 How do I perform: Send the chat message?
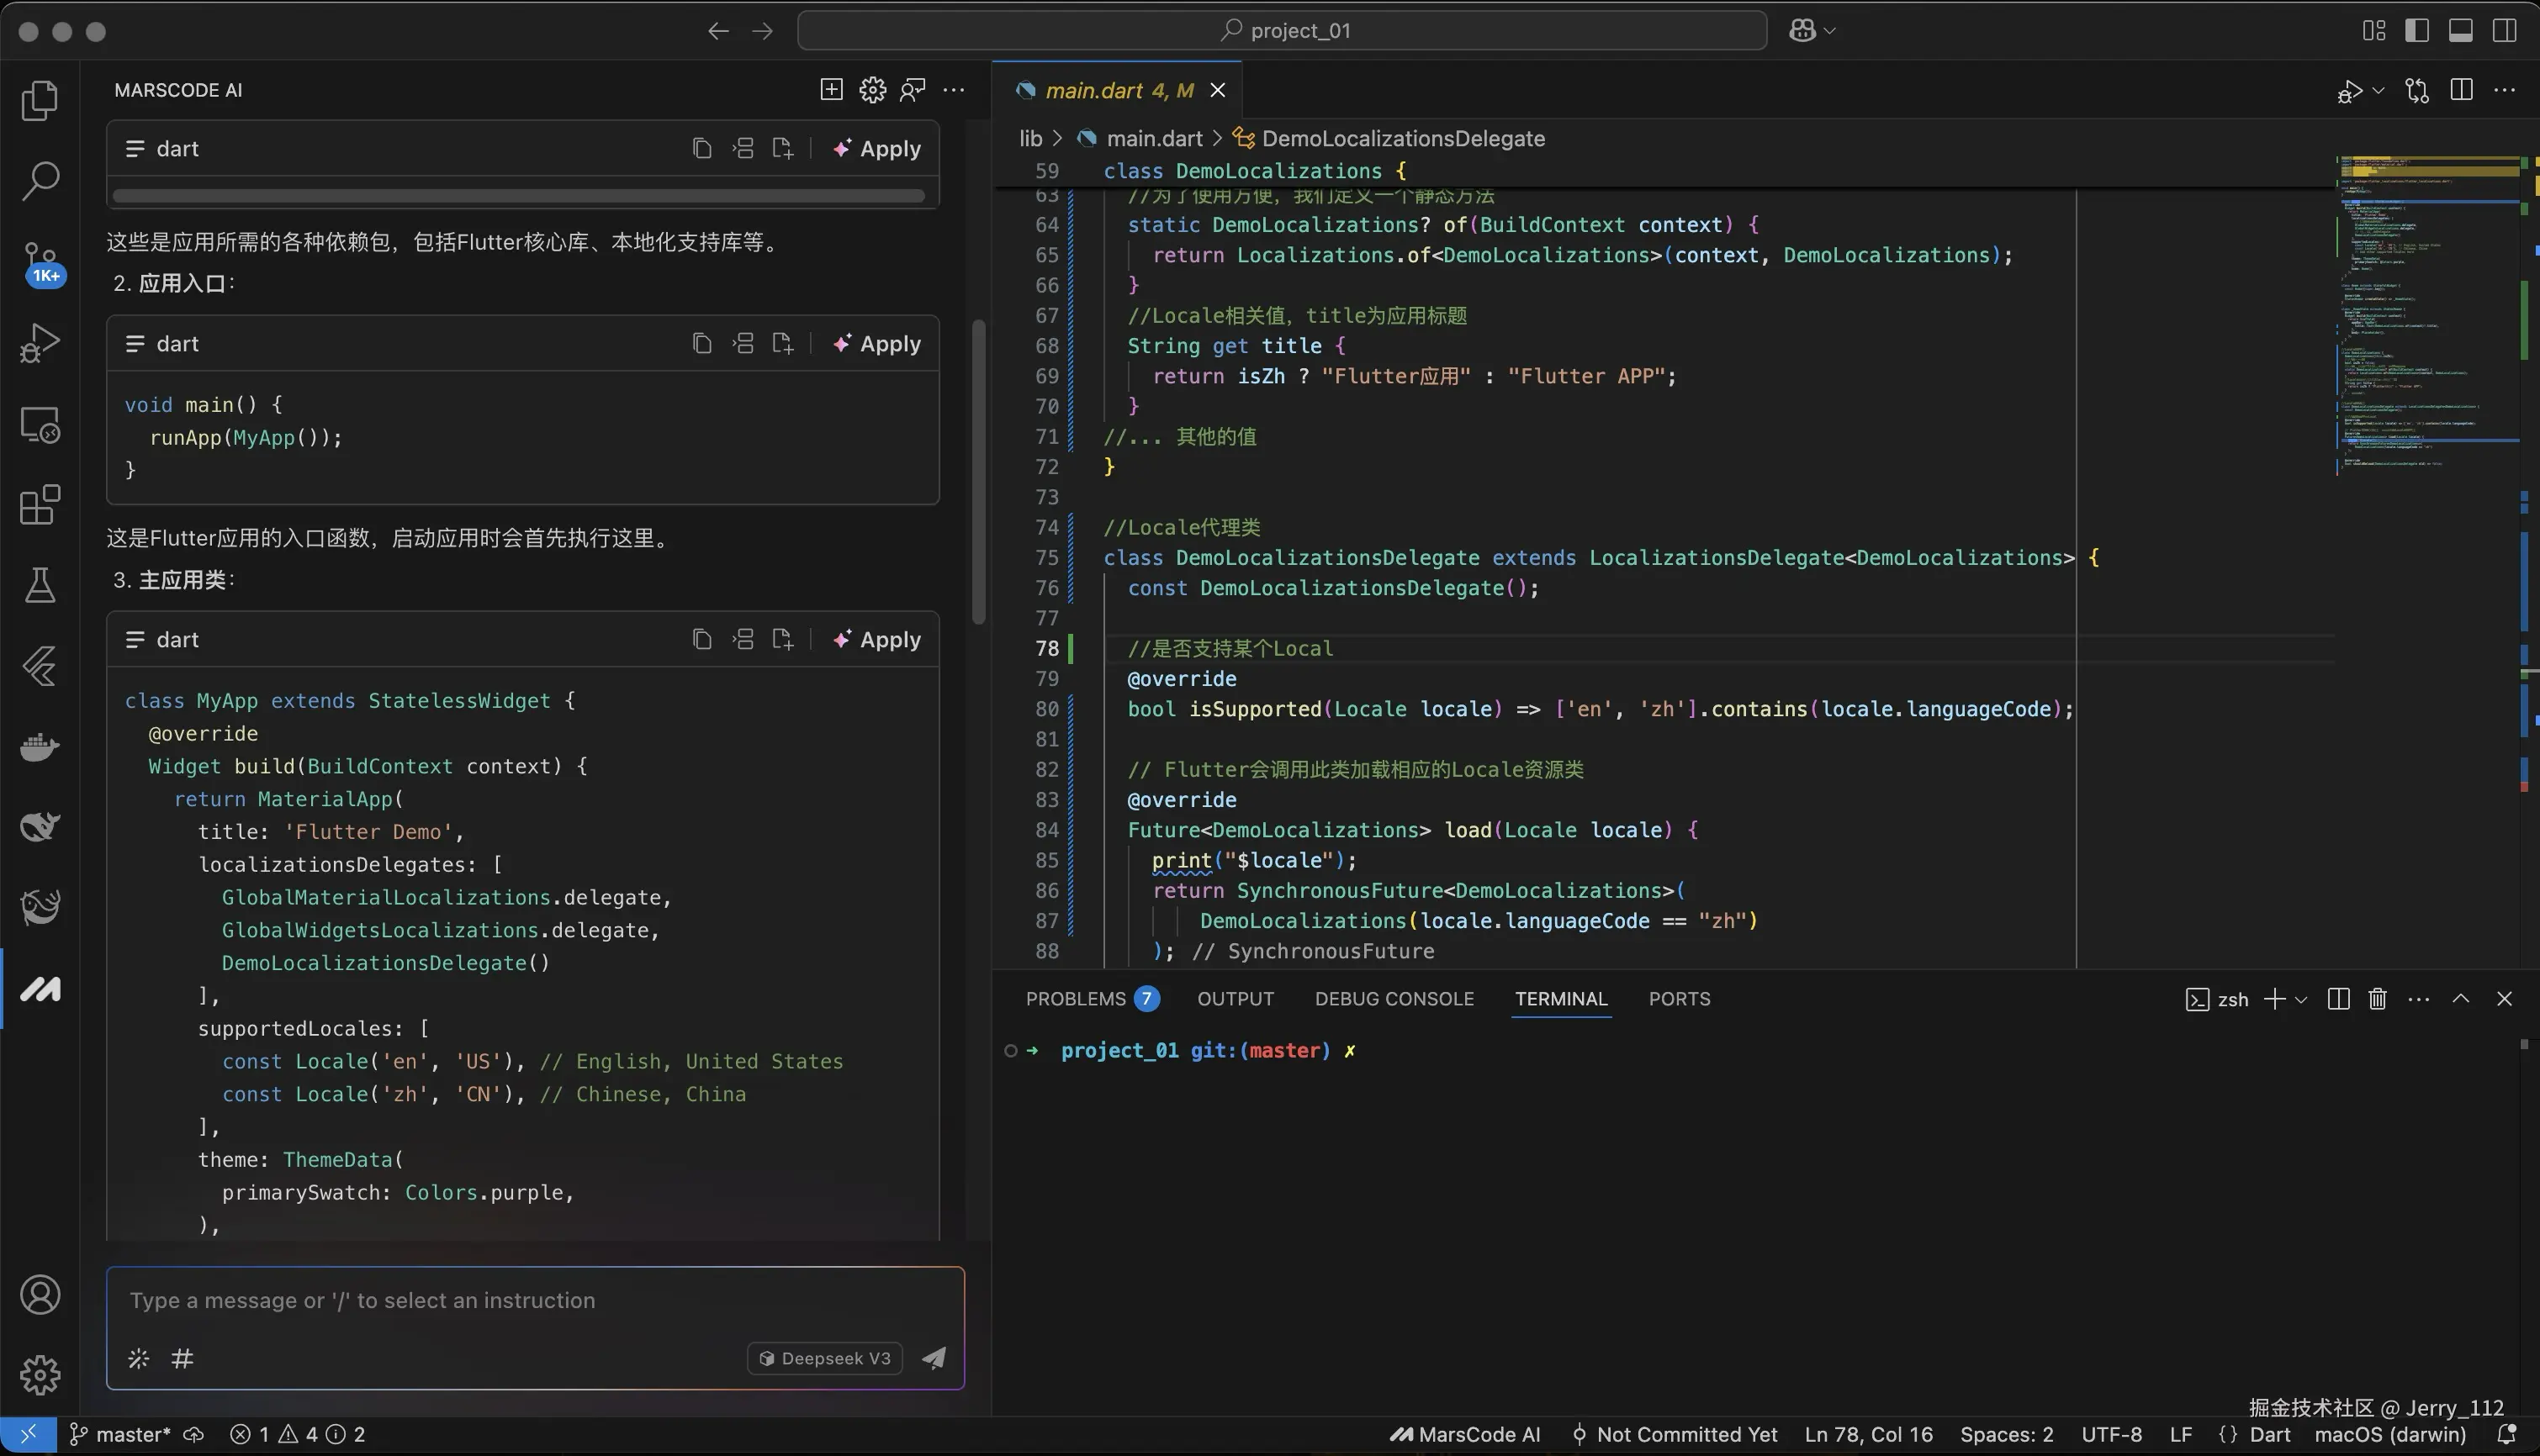click(x=934, y=1358)
